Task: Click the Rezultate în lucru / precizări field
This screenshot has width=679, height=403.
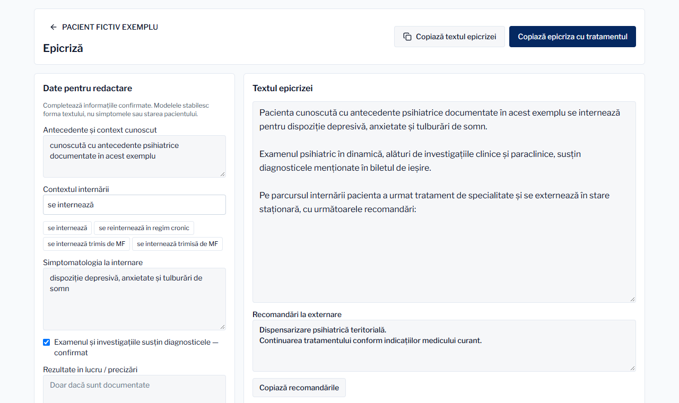Action: (134, 389)
